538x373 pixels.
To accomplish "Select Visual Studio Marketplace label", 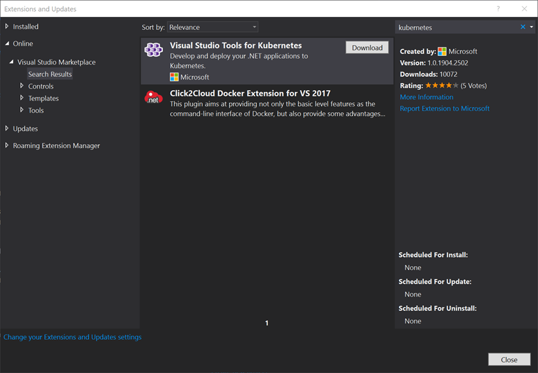I will (x=57, y=62).
